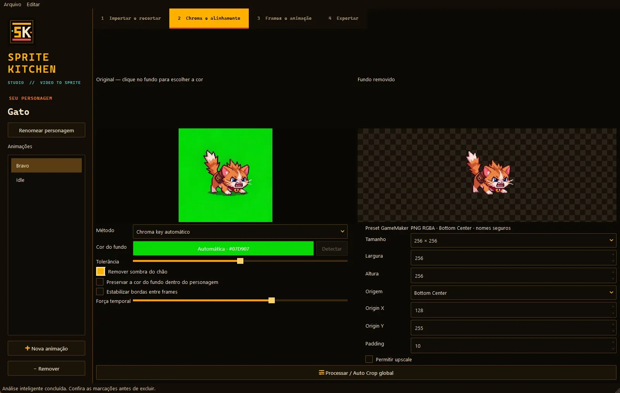620x393 pixels.
Task: Click Processar / Auto Crop global button
Action: coord(356,372)
